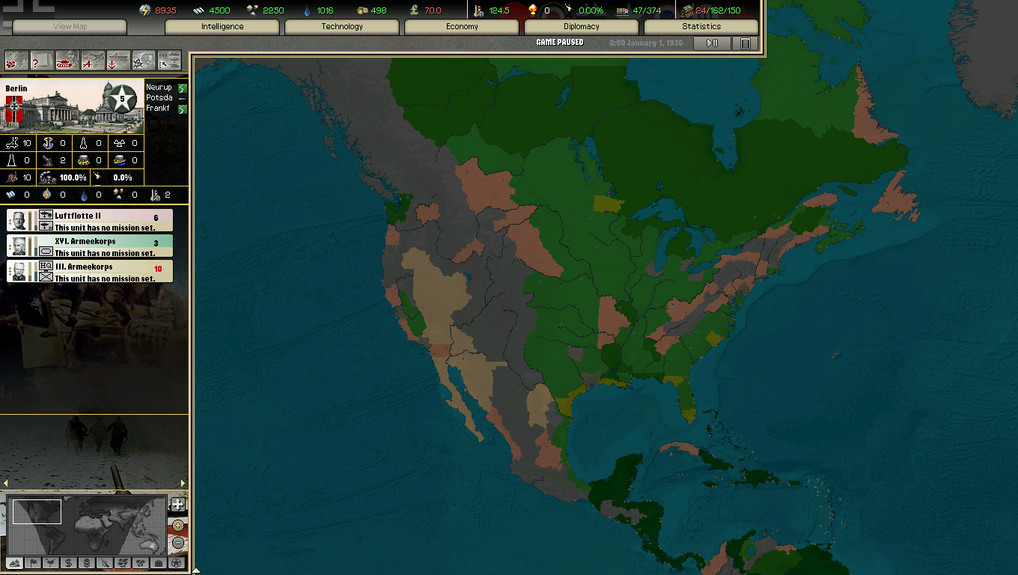Zoom in with the plus button
Image resolution: width=1018 pixels, height=575 pixels.
(x=178, y=526)
